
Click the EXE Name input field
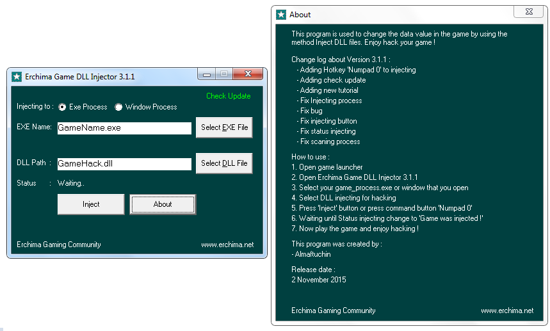coord(124,128)
